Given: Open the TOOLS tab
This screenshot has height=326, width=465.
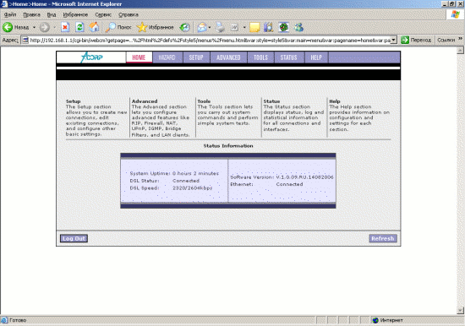Looking at the screenshot, I should (x=261, y=57).
